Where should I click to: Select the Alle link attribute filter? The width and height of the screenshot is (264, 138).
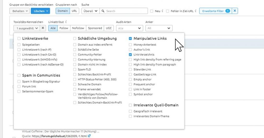point(53,28)
